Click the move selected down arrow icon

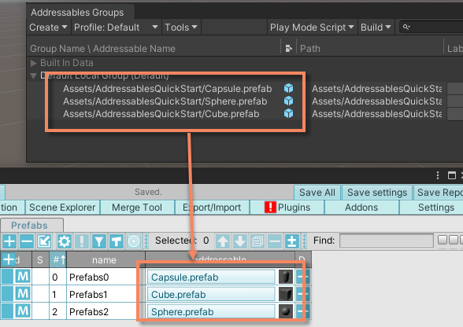[x=240, y=241]
